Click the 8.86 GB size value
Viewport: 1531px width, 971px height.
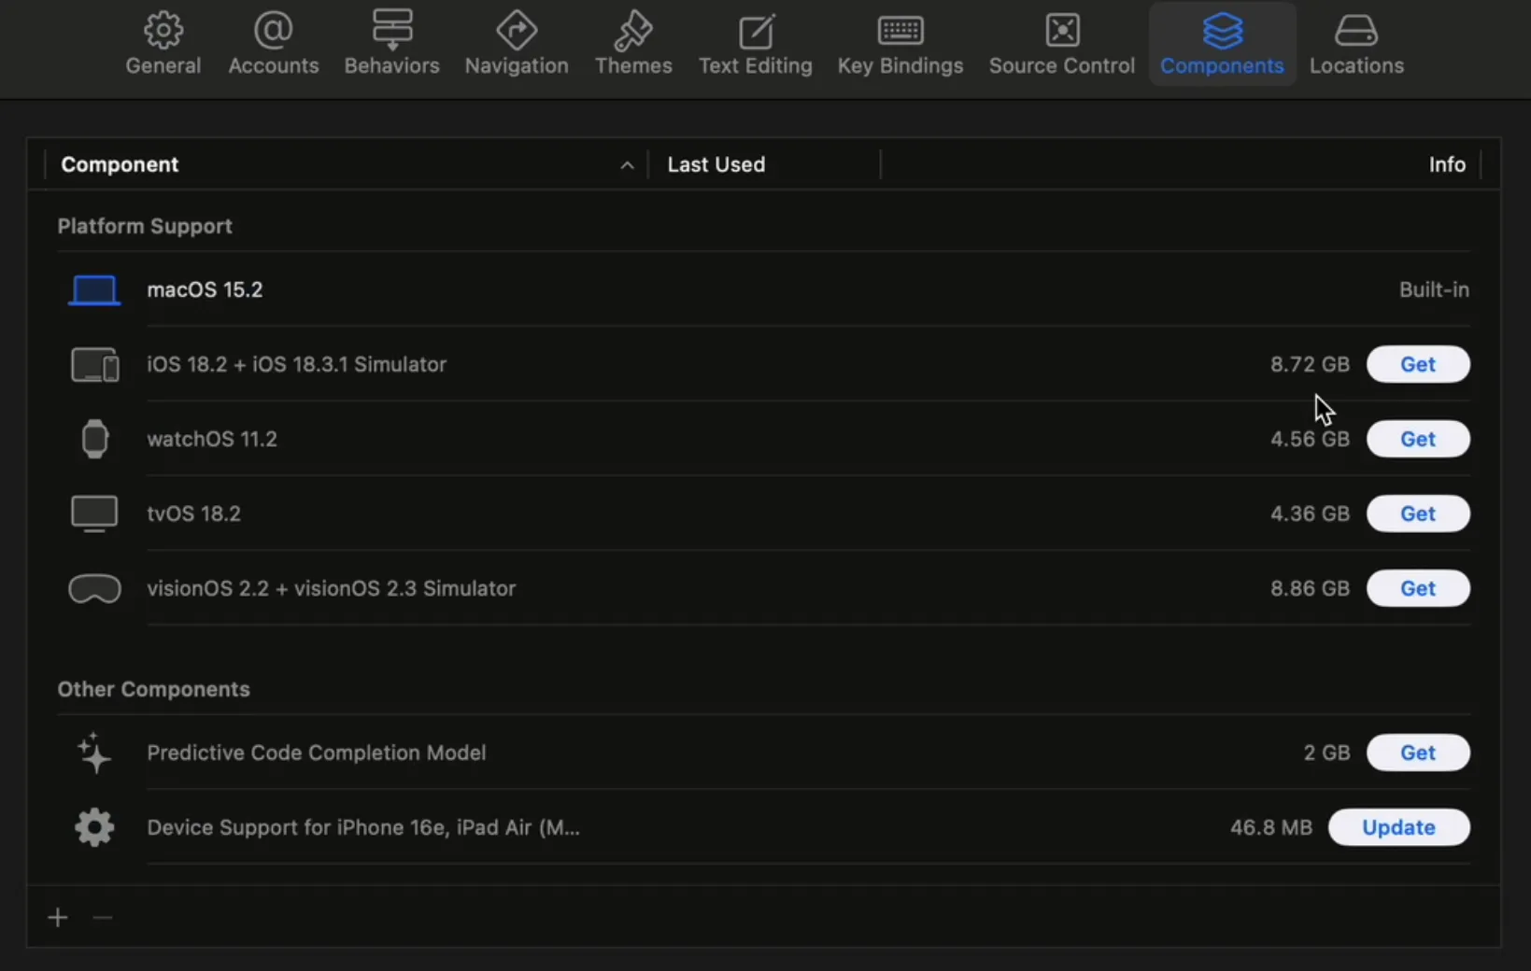[x=1310, y=588]
